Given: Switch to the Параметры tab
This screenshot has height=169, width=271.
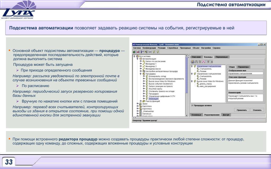Looking at the screenshot, I should point(243,67).
